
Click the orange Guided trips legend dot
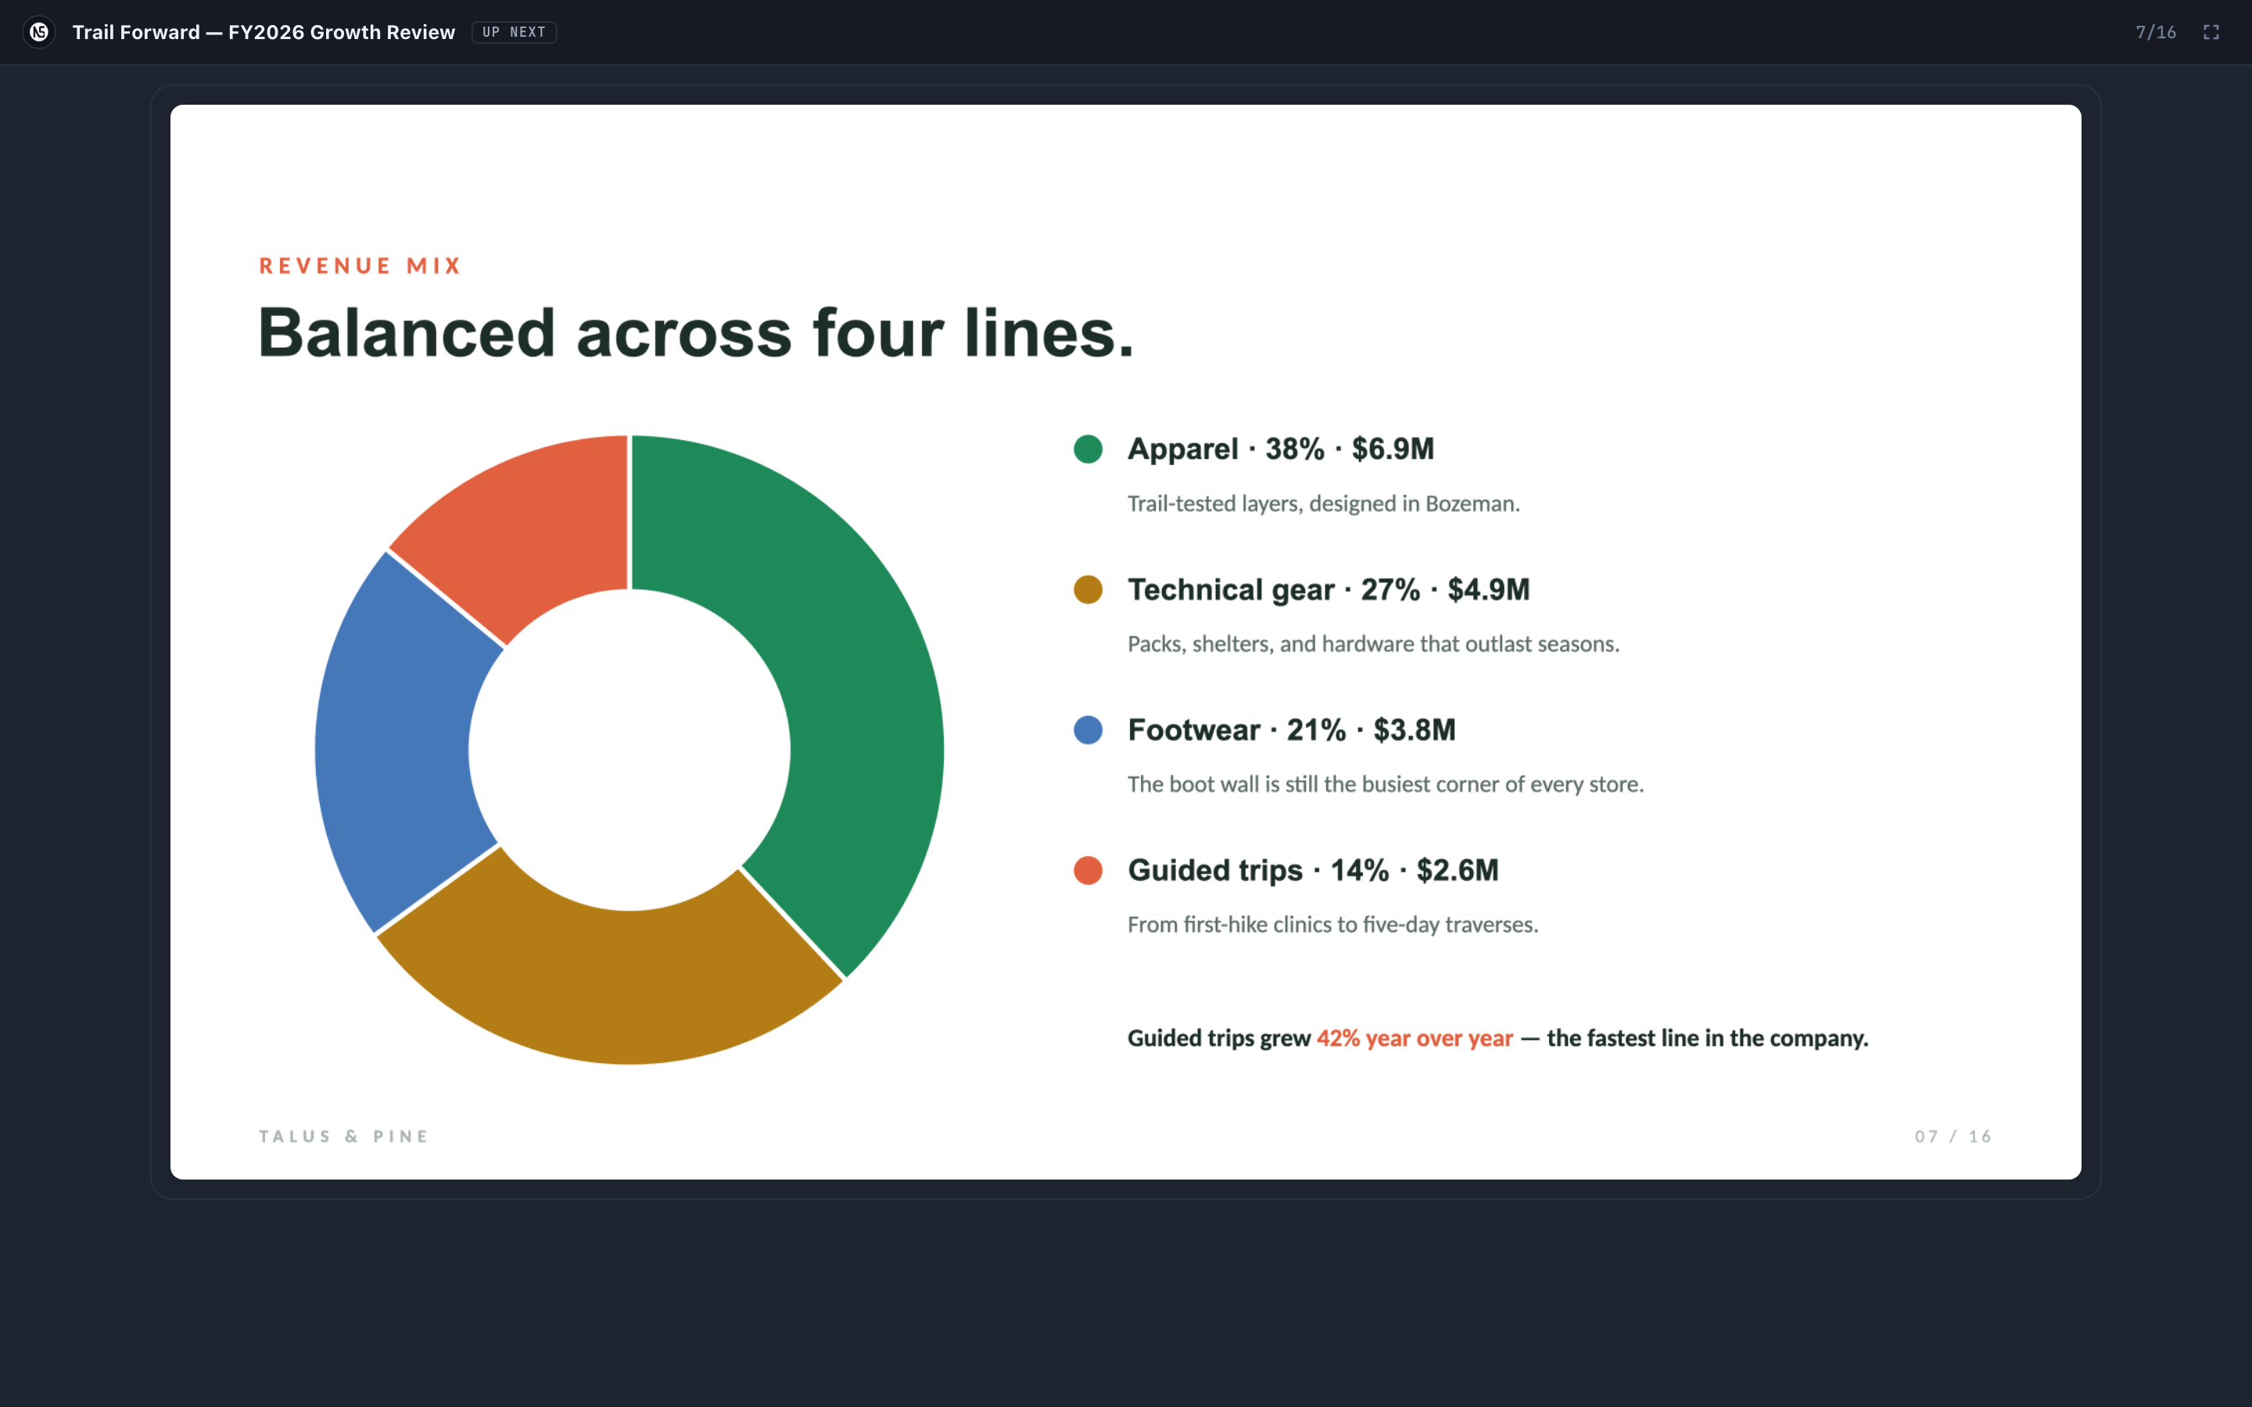point(1088,871)
